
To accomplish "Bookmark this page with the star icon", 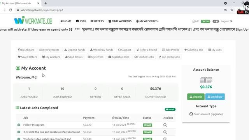I will (x=232, y=10).
